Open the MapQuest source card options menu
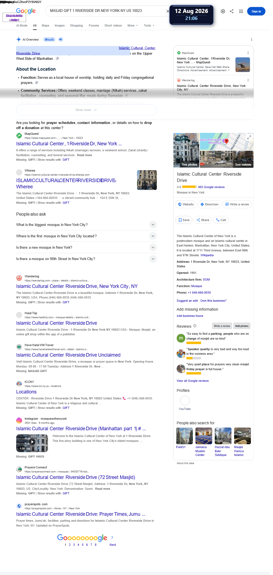The image size is (273, 575). (248, 53)
